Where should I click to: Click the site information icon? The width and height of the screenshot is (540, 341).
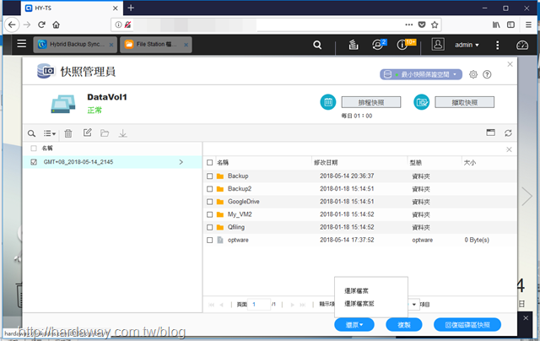coord(118,24)
